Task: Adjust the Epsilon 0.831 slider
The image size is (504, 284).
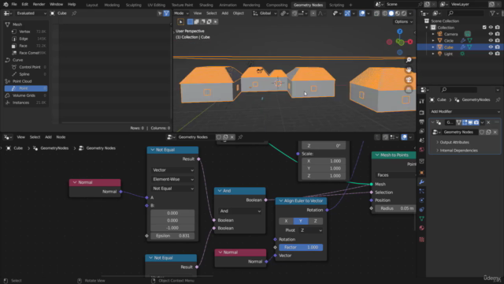Action: point(172,236)
